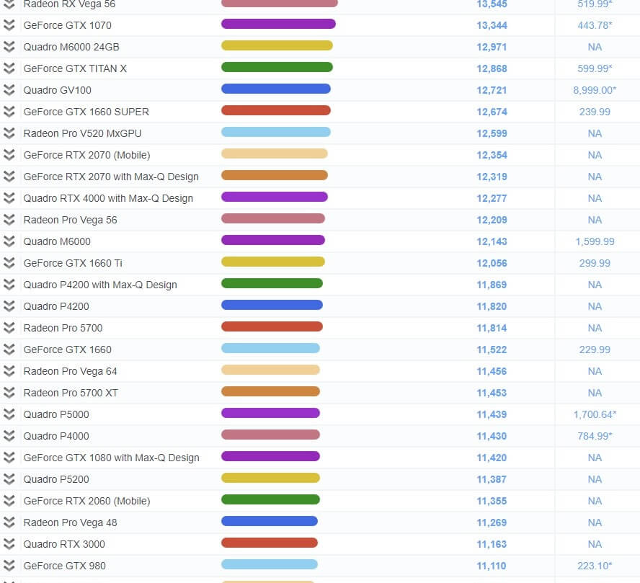Open the GeForce GTX 1660 SUPER link
The height and width of the screenshot is (583, 640).
click(x=86, y=112)
